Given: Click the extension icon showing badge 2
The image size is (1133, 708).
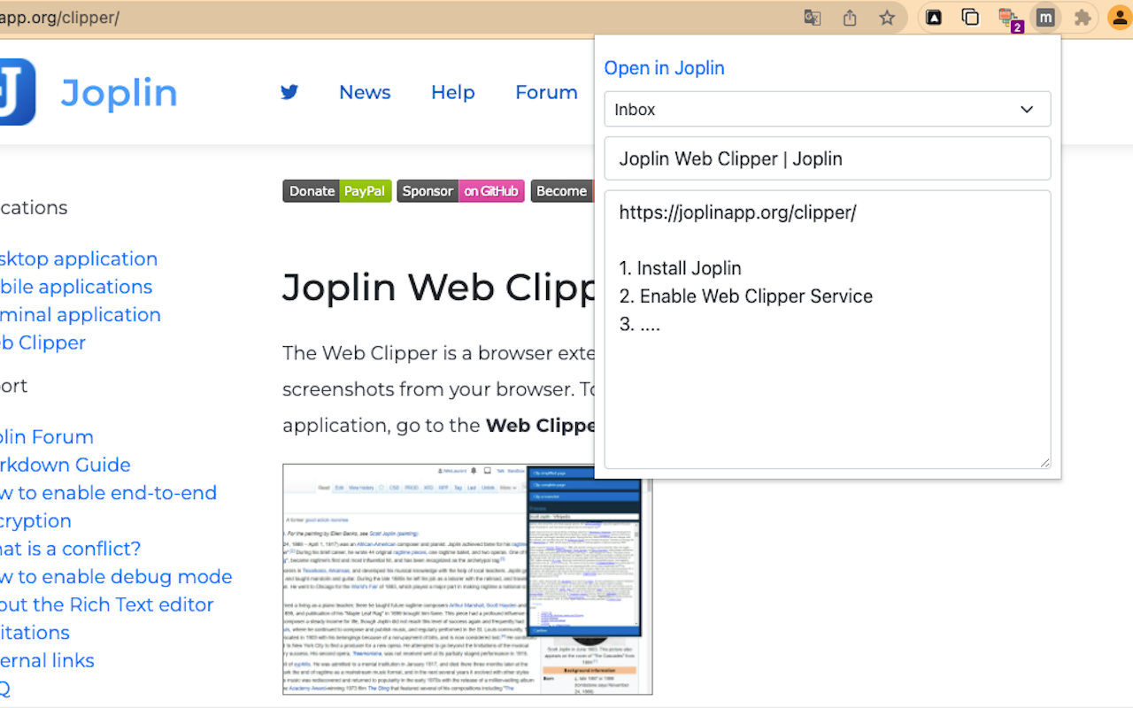Looking at the screenshot, I should 1008,17.
